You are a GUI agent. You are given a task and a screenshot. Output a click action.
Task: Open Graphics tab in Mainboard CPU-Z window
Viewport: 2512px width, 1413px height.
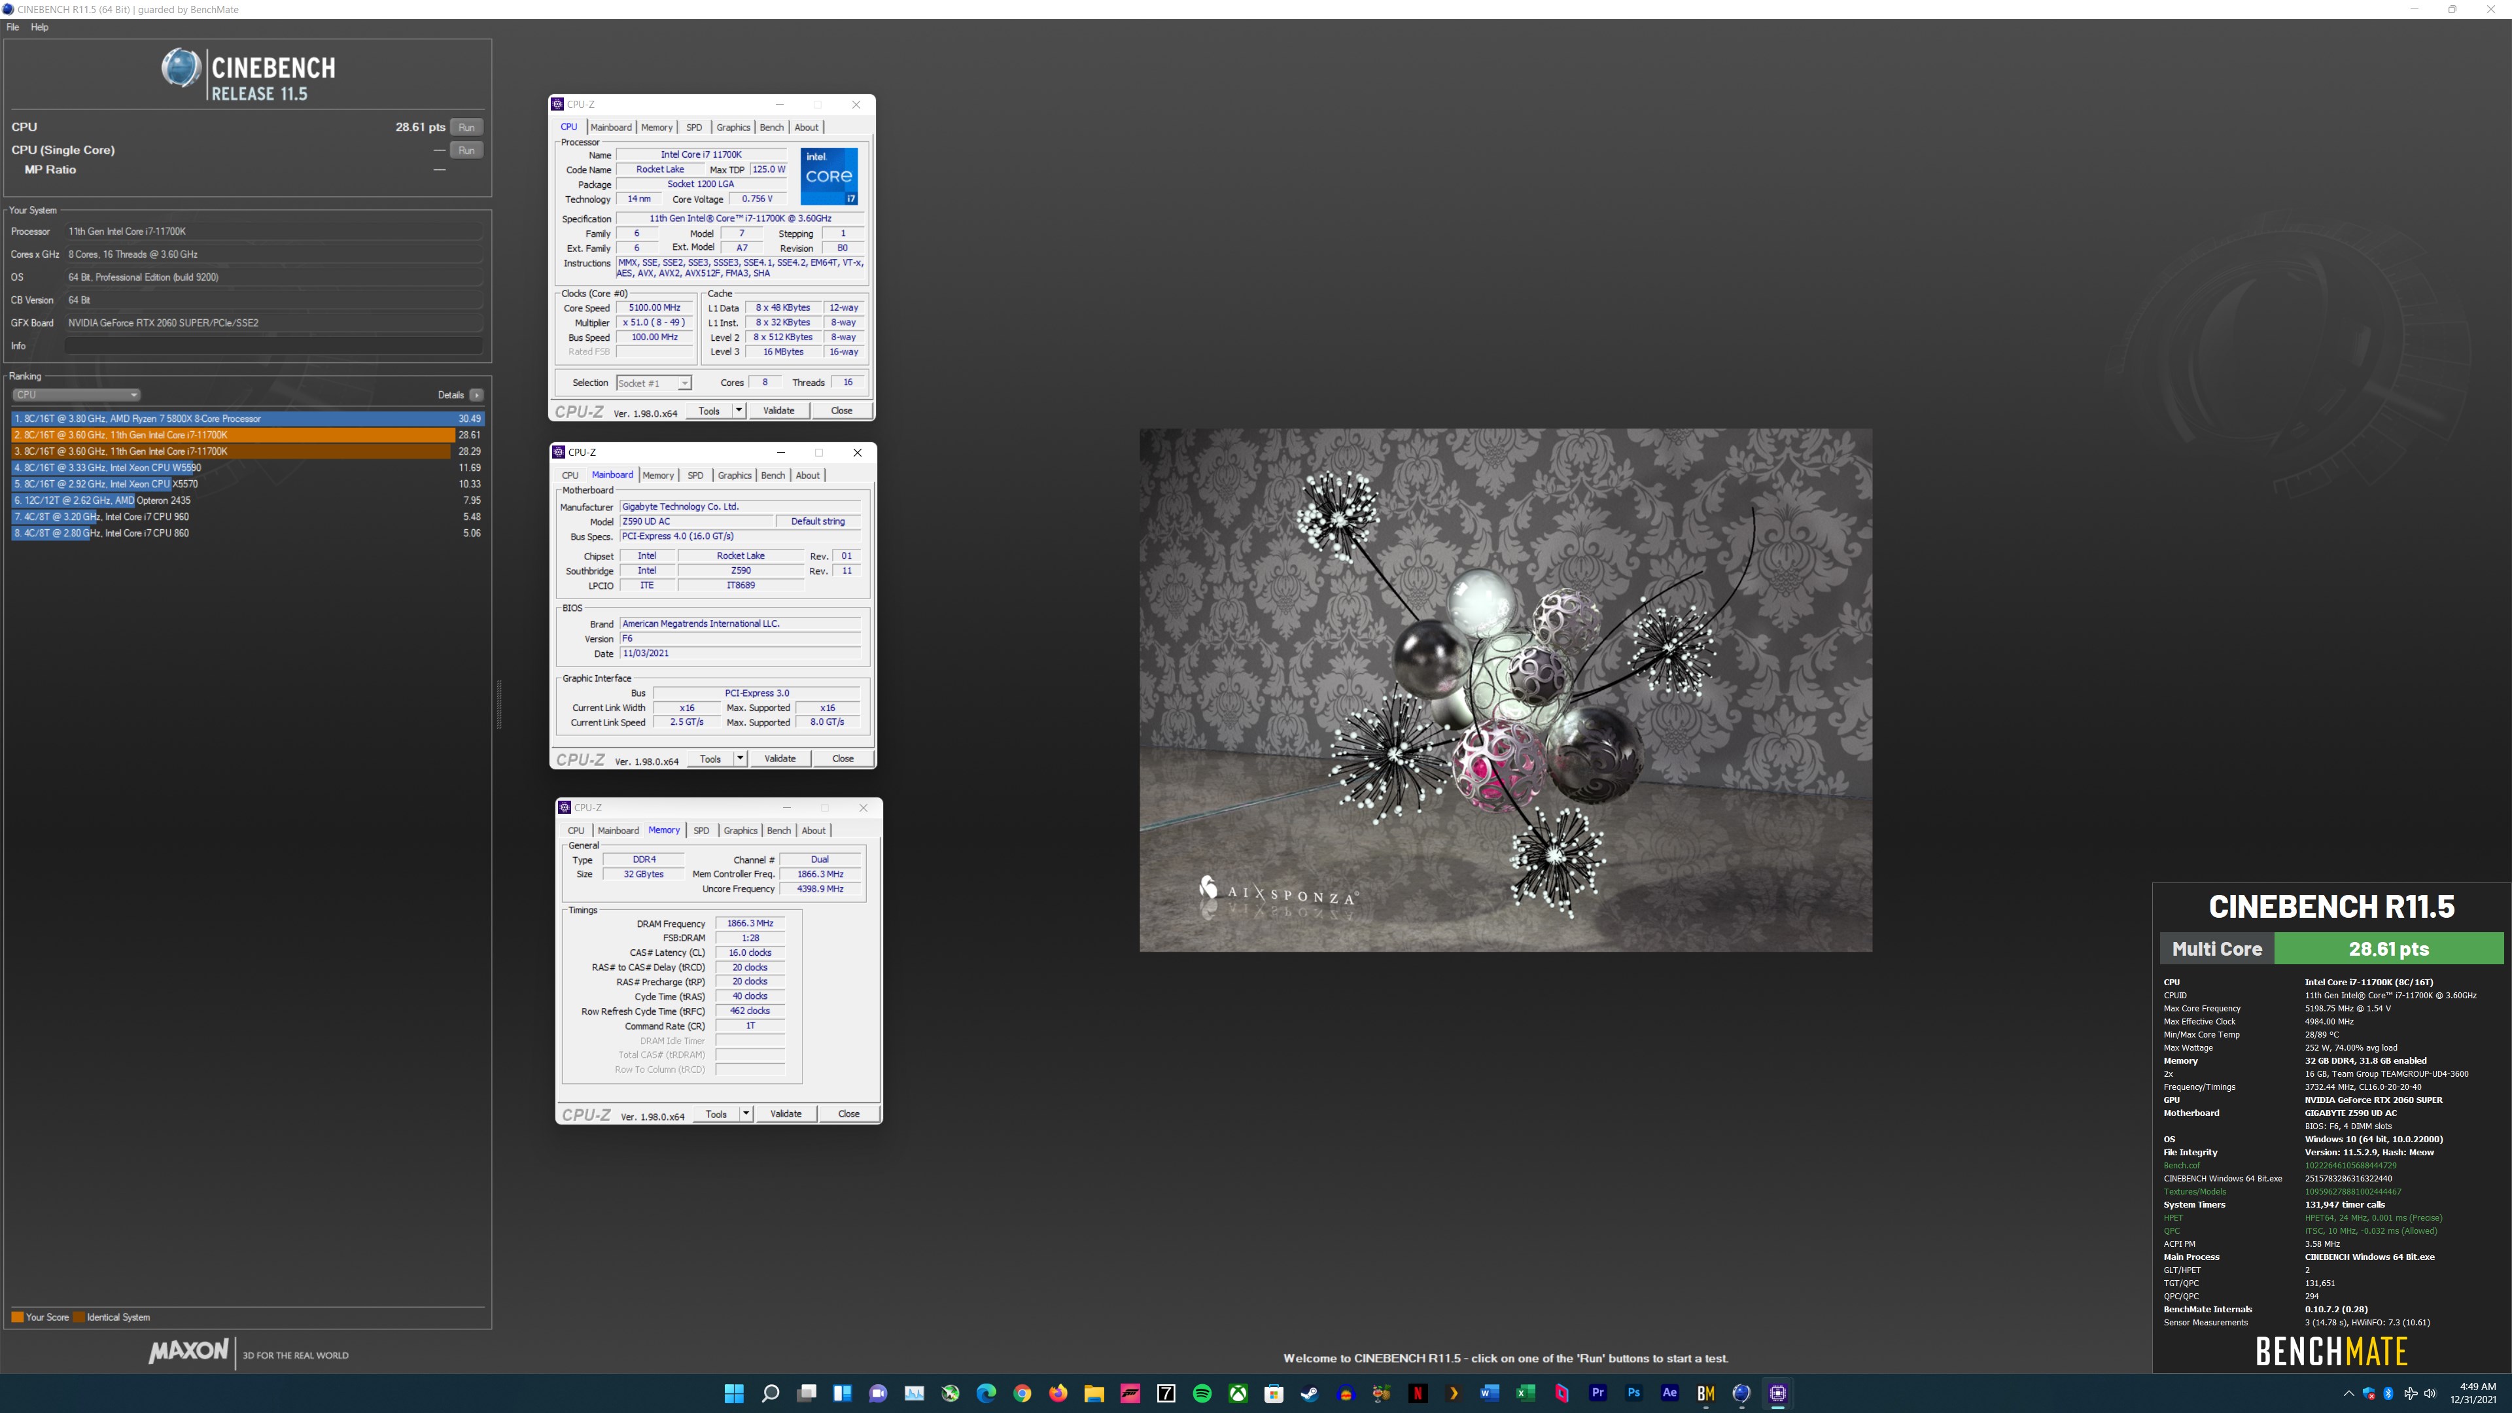(734, 476)
